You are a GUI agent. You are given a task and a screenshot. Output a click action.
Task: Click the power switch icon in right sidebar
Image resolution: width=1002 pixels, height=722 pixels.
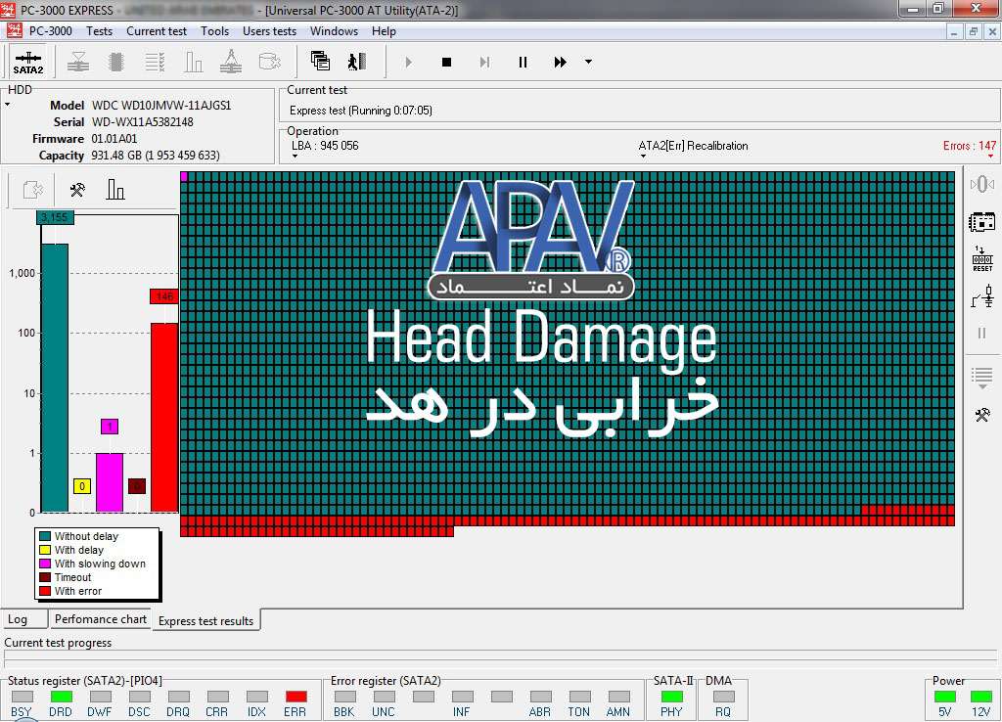click(982, 296)
